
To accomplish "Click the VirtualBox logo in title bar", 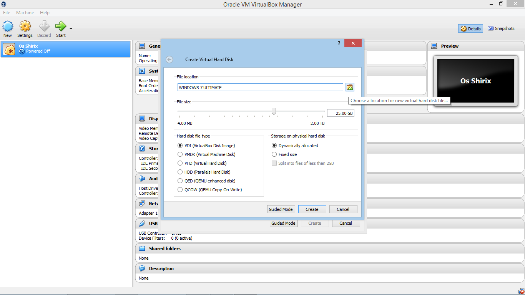I will [3, 4].
